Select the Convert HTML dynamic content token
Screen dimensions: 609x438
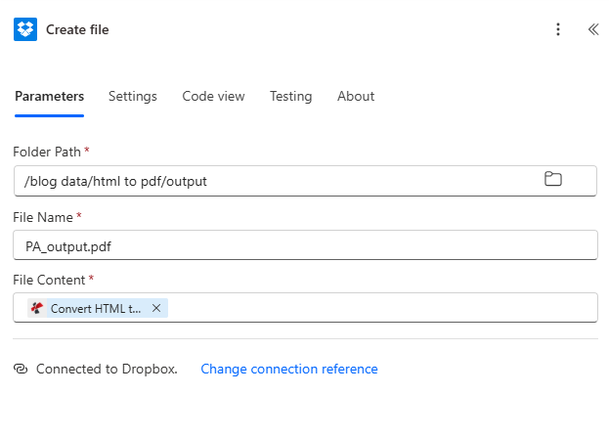tap(95, 308)
